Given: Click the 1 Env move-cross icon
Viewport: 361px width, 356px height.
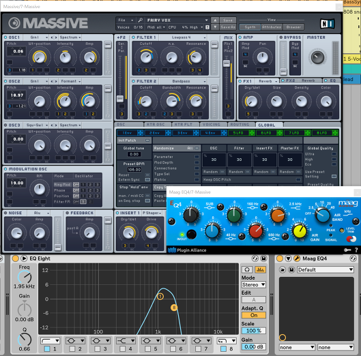Looking at the screenshot, I should click(x=140, y=133).
